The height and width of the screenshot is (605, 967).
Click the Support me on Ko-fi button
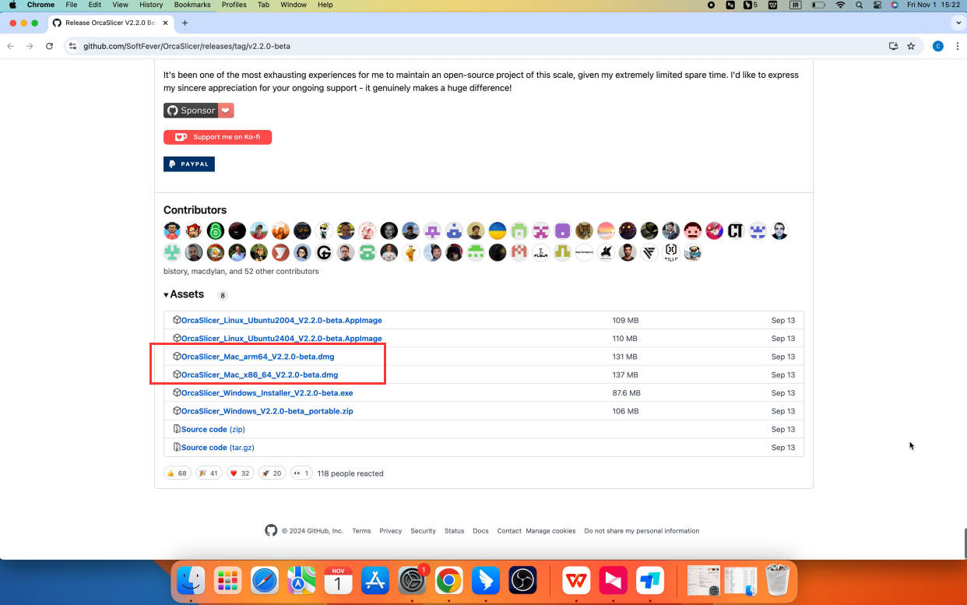click(x=217, y=137)
